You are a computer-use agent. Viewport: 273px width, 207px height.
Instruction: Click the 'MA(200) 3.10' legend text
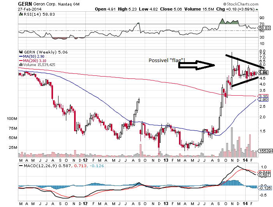(35, 61)
